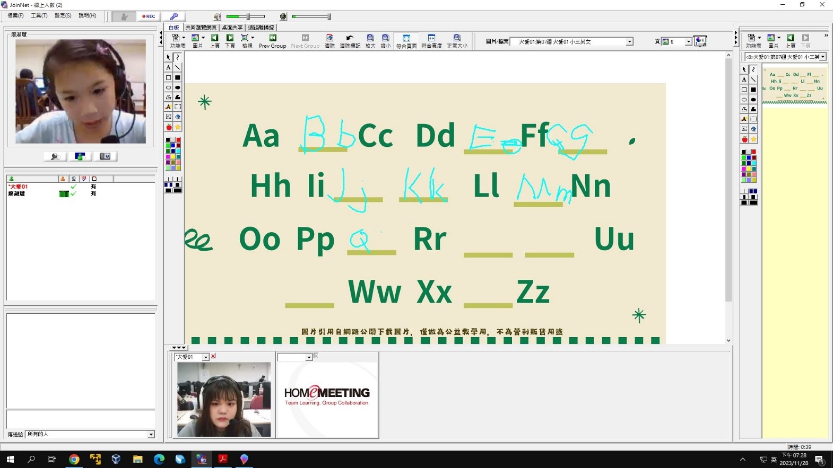The width and height of the screenshot is (833, 468).
Task: Open the 工具(T) menu
Action: 39,16
